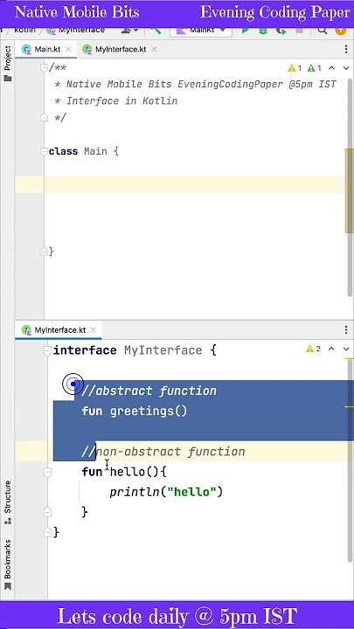The image size is (354, 629).
Task: Open the Bookmarks tool window
Action: tap(8, 564)
